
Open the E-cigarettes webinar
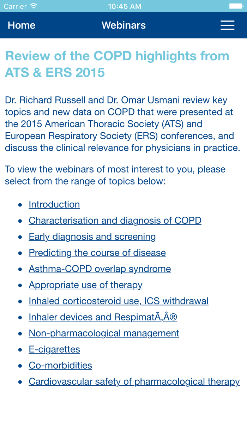54,349
